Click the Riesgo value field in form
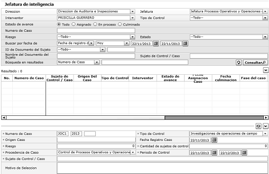Screen dimensions: 269x174 click(96, 146)
